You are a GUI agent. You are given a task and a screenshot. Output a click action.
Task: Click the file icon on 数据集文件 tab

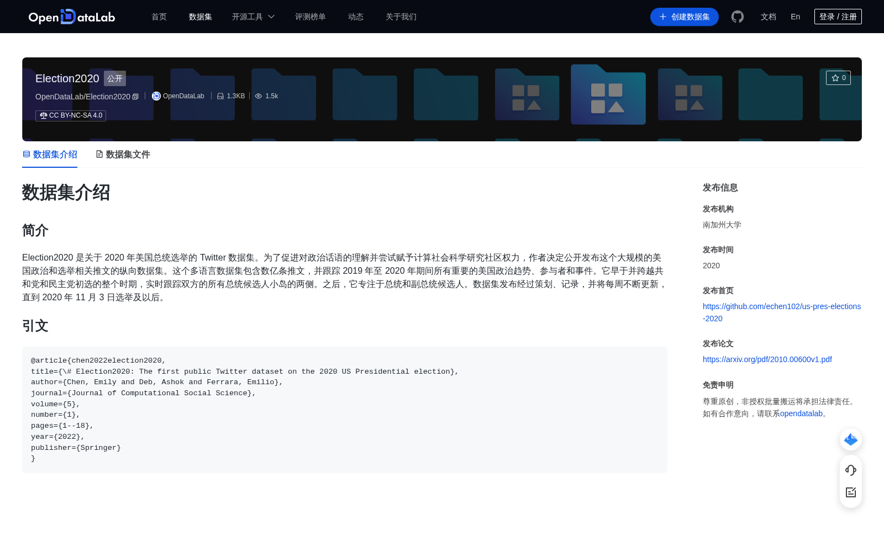(99, 154)
